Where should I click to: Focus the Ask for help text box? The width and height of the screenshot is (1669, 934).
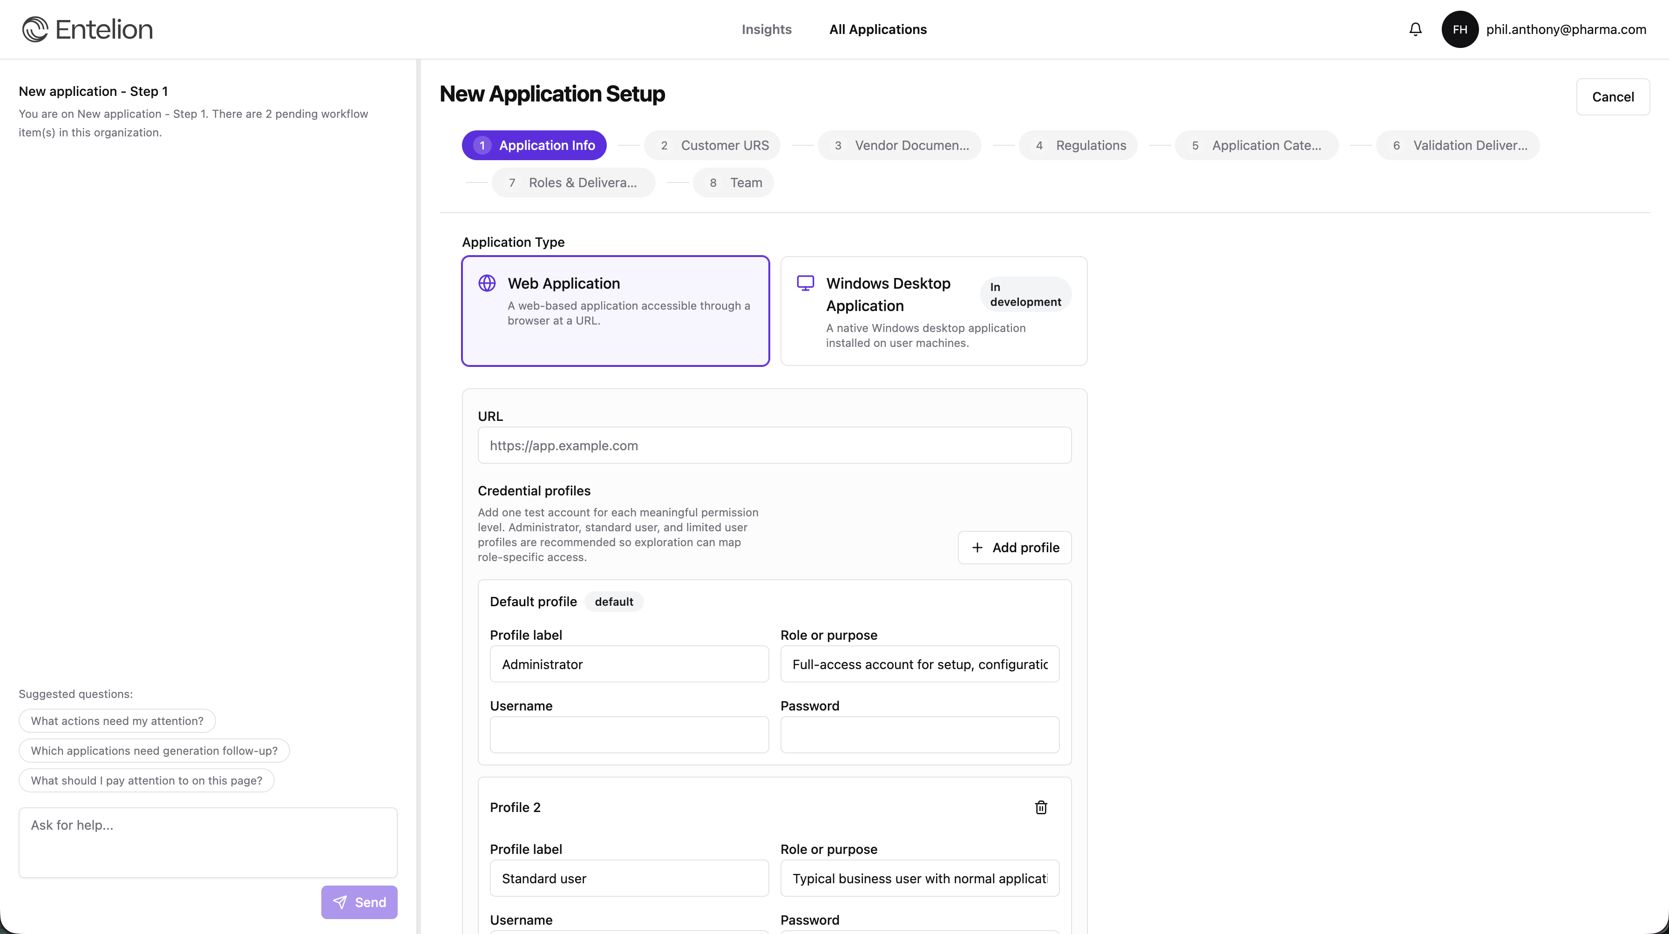tap(208, 843)
